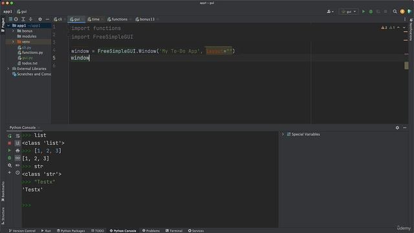Open Version Control tool window
414x233 pixels.
(x=22, y=231)
